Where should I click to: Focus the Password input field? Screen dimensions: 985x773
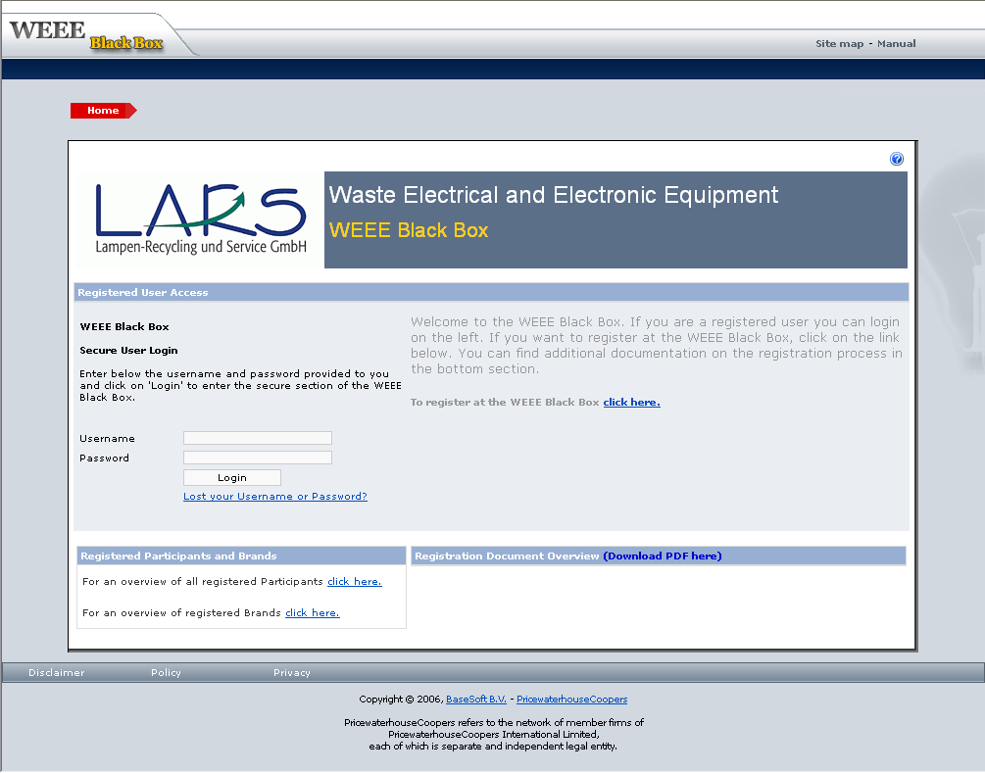coord(258,458)
